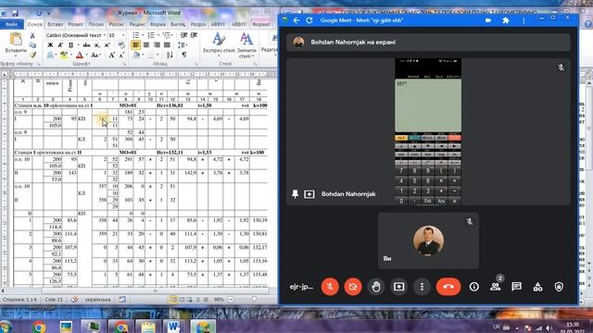This screenshot has height=333, width=593.
Task: Adjust the Word zoom slider handle
Action: coord(254,300)
